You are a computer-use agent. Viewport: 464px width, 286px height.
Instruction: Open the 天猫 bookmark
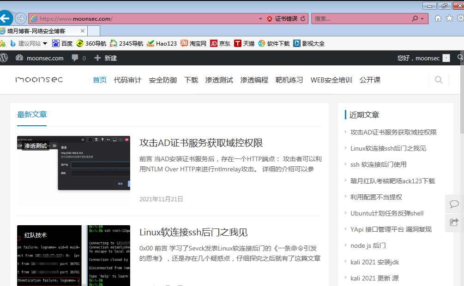coord(244,44)
